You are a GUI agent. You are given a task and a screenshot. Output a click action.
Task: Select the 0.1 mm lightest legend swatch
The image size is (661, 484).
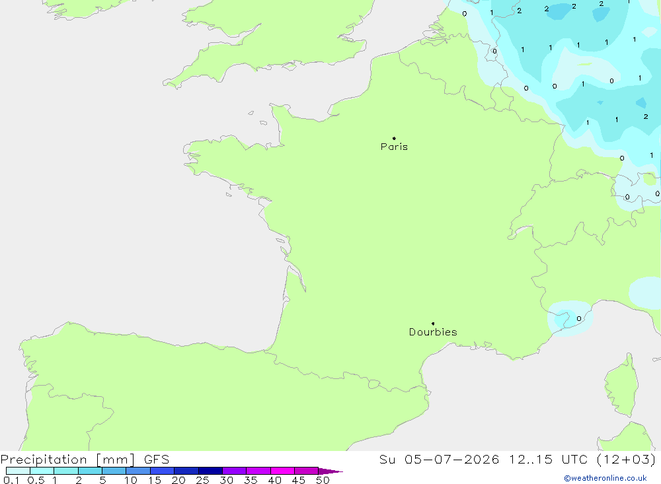(18, 471)
